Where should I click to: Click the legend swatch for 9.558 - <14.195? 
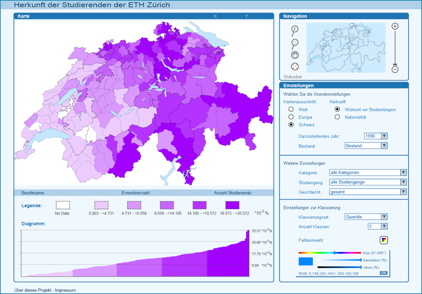[x=167, y=205]
